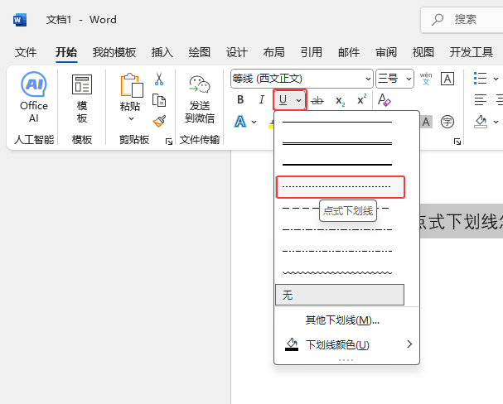Apply bullet list formatting
Screen dimensions: 503x404
click(x=481, y=79)
